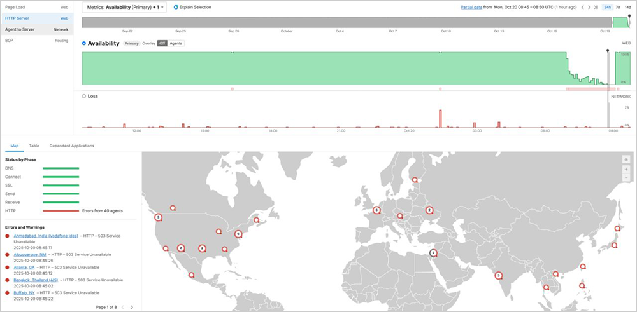Click the red HTTP phase status bar

[61, 211]
